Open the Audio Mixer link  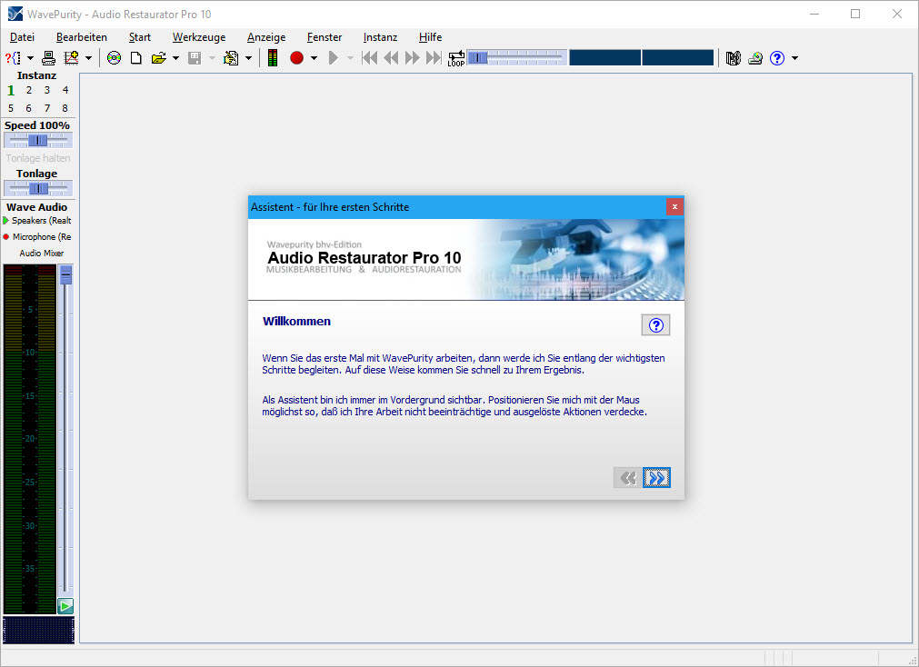point(42,254)
